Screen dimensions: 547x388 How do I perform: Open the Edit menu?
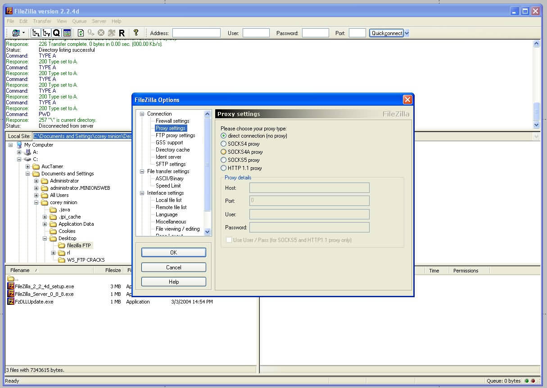(x=23, y=21)
